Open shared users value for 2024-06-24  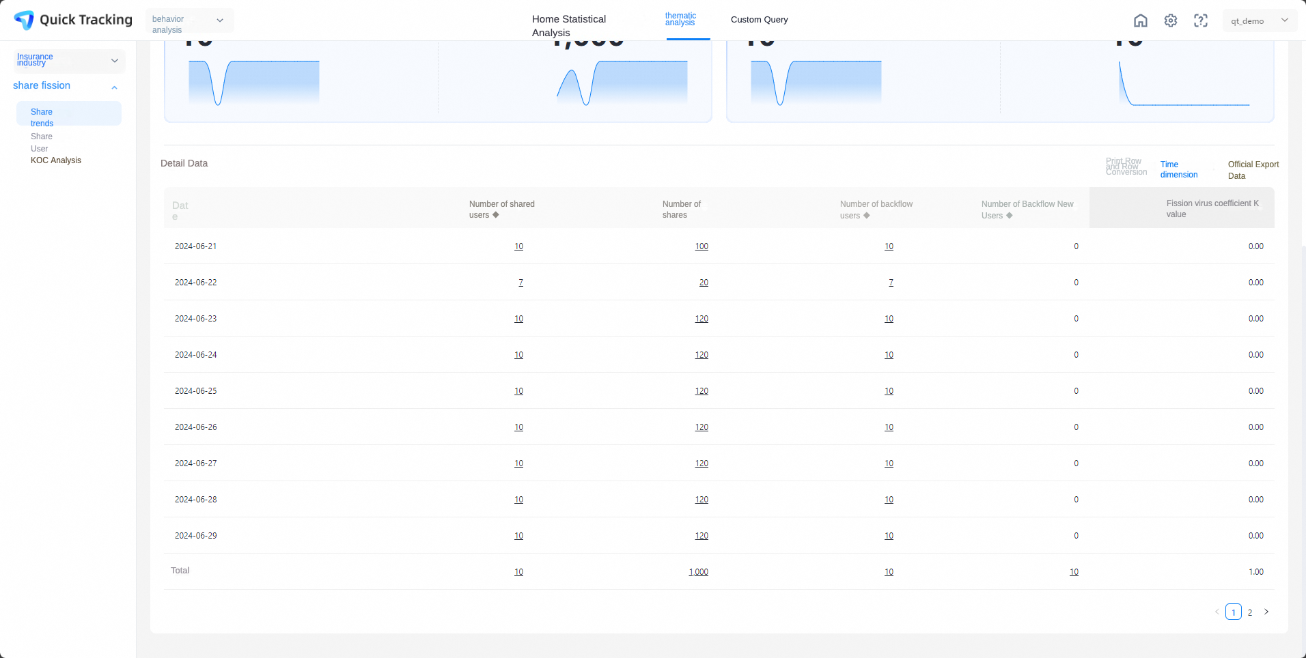(519, 355)
